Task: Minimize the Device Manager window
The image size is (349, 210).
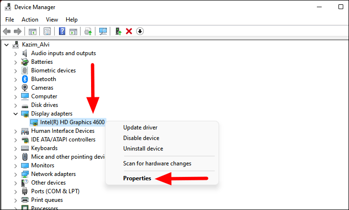Action: (x=319, y=7)
